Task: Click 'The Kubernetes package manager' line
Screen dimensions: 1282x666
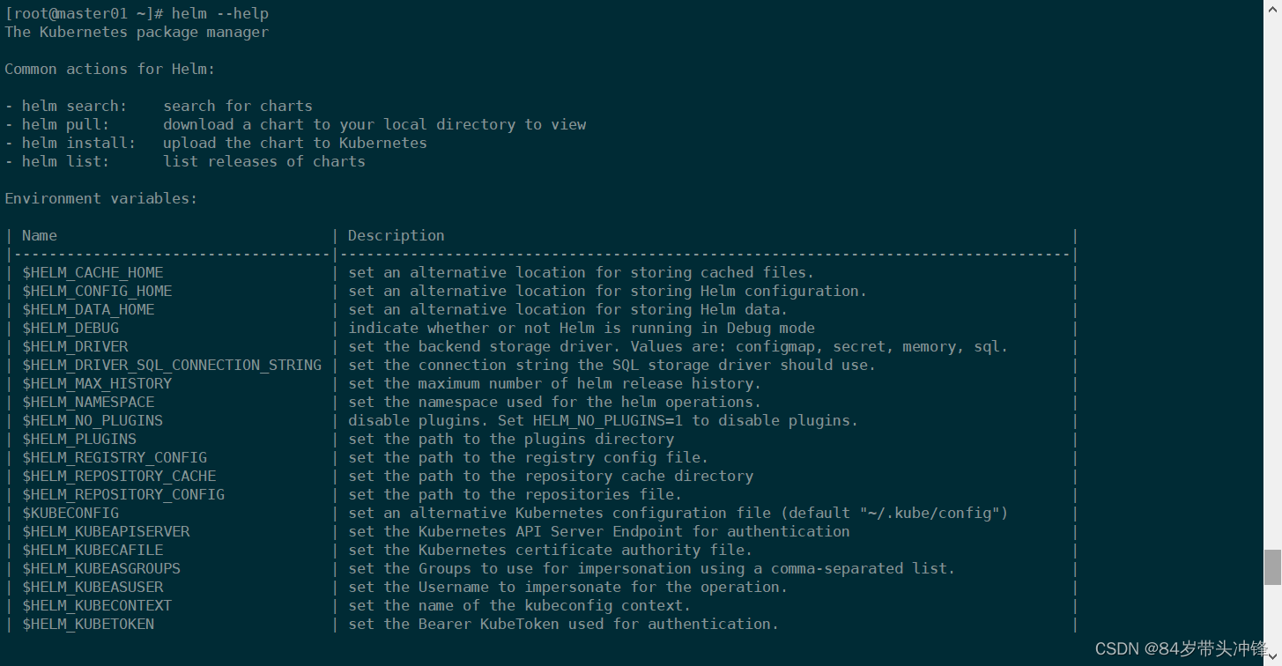Action: point(137,32)
